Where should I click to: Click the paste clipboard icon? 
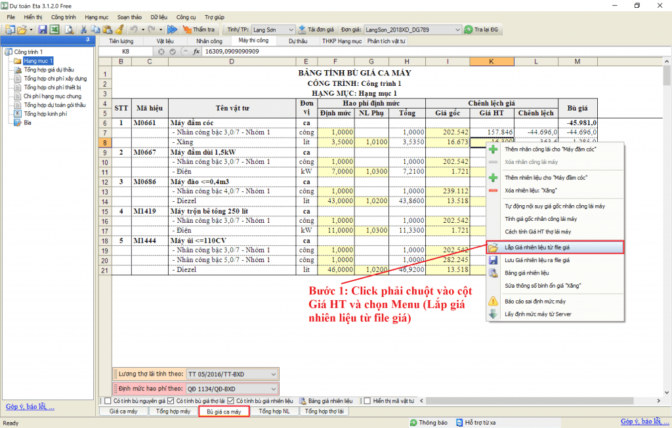(107, 29)
